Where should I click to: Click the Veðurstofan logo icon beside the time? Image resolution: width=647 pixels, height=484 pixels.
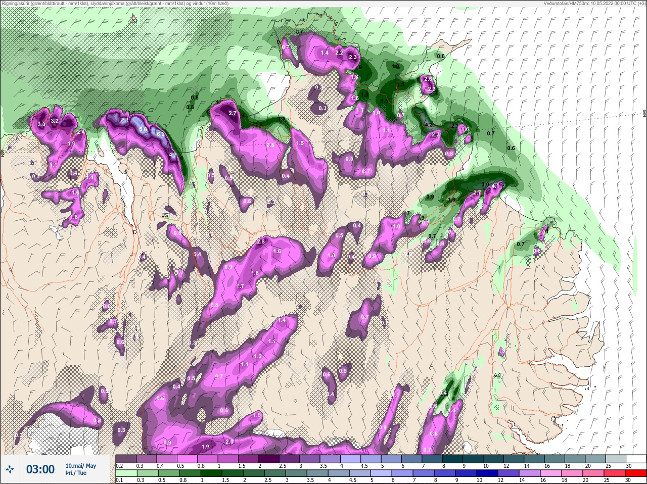[10, 470]
